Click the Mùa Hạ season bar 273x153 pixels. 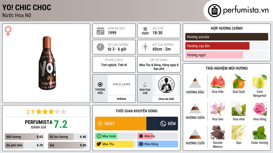coord(158,136)
